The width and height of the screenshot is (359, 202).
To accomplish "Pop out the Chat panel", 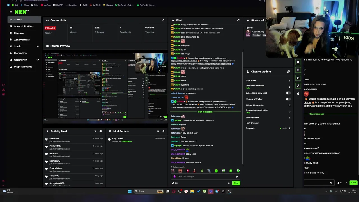I will tap(238, 20).
